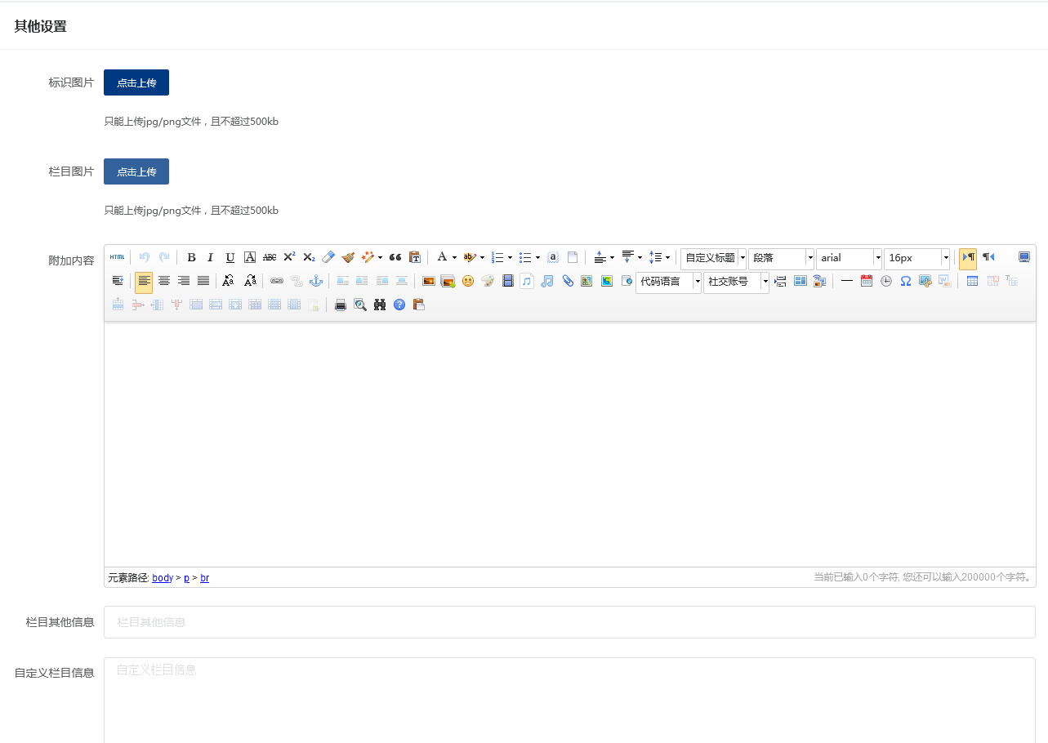Insert a horizontal rule line
Image resolution: width=1048 pixels, height=743 pixels.
847,281
